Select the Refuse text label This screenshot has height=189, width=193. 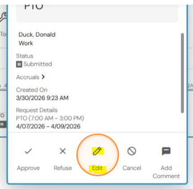pos(63,168)
